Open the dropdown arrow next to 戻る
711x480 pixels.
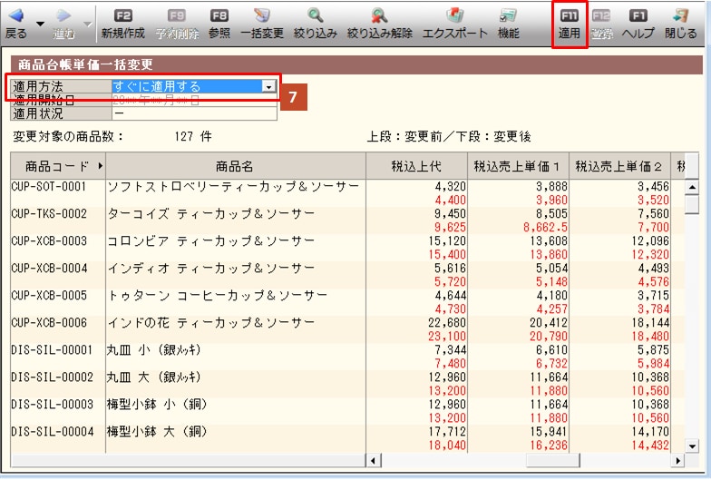pos(40,24)
